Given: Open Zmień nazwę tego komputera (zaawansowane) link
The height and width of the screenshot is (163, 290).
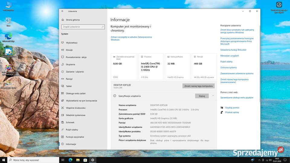Looking at the screenshot, I should (234, 81).
